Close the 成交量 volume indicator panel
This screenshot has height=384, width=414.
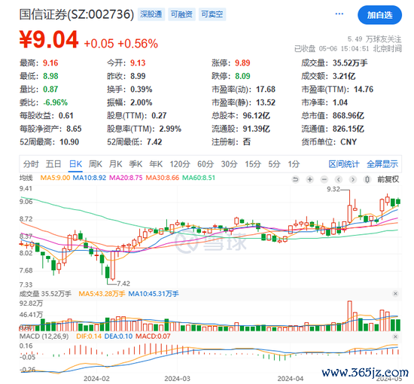pyautogui.click(x=395, y=294)
